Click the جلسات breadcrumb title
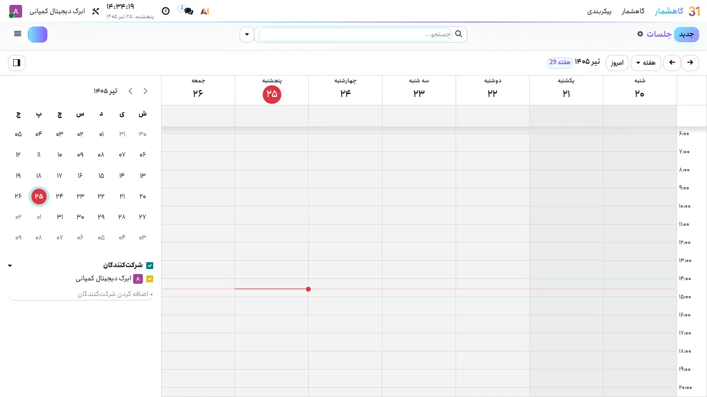The height and width of the screenshot is (397, 707). pyautogui.click(x=659, y=34)
